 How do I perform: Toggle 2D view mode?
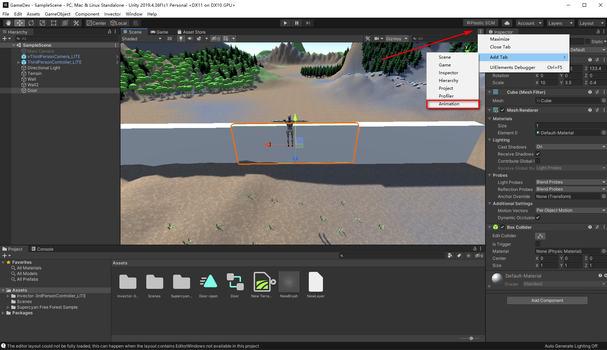170,39
